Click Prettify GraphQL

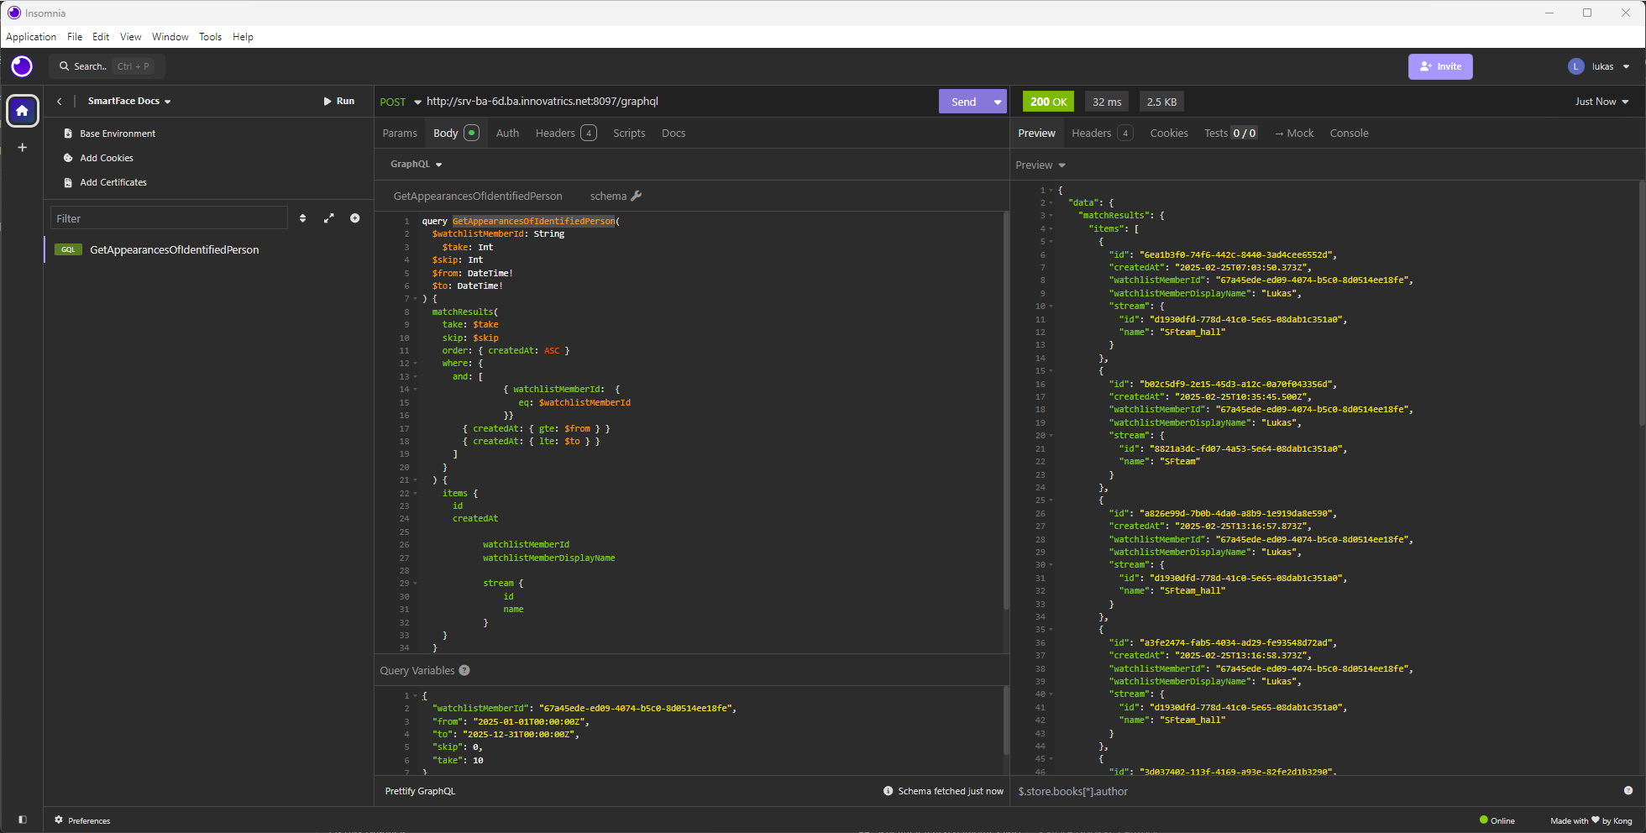click(420, 791)
